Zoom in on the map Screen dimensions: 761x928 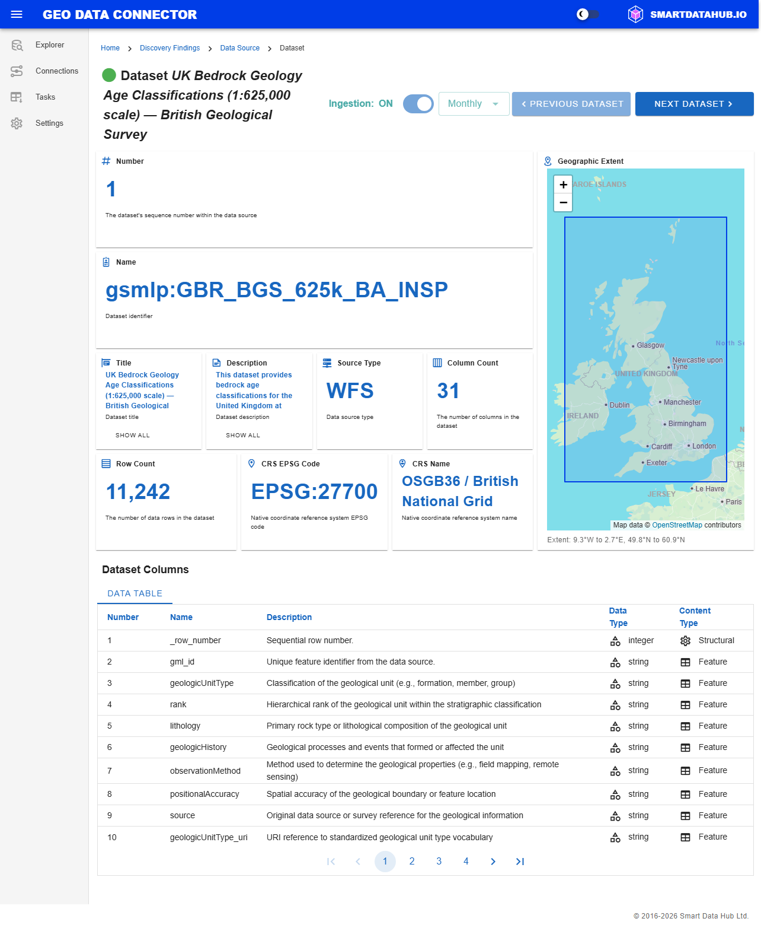564,185
